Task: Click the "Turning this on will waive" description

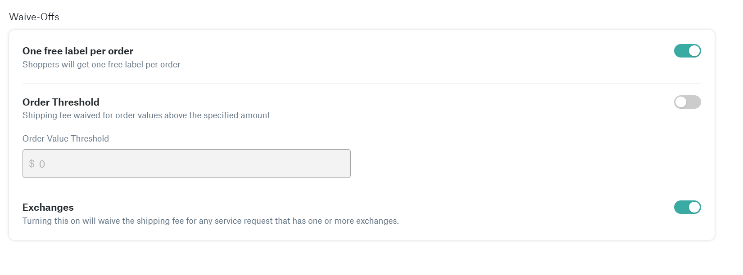Action: 210,221
